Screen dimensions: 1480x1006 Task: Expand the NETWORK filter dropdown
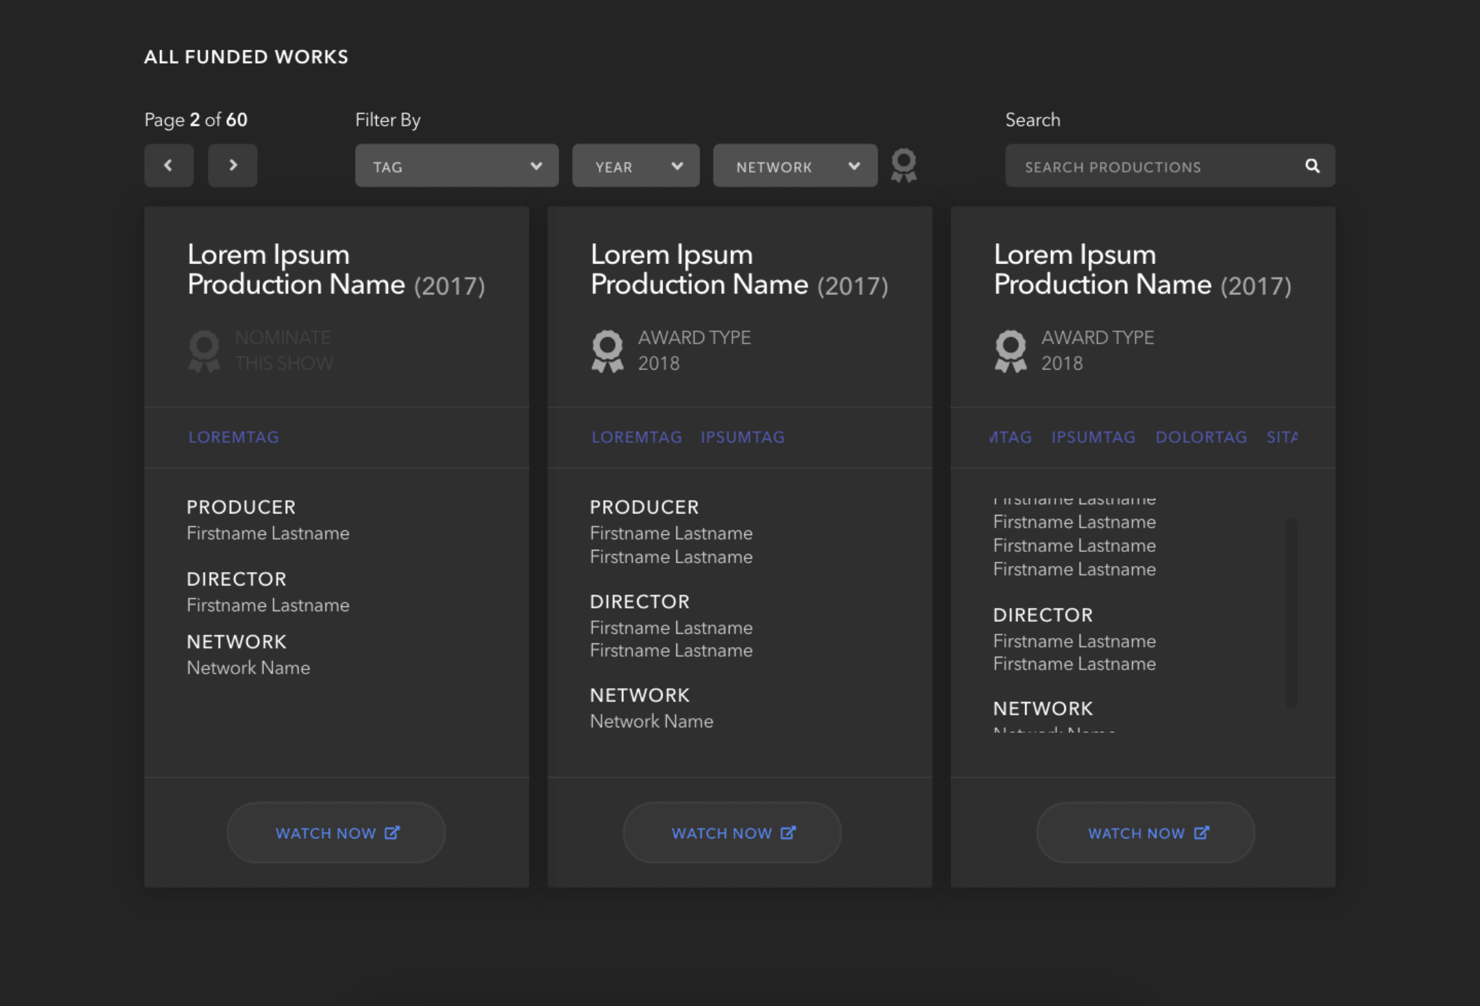point(795,166)
